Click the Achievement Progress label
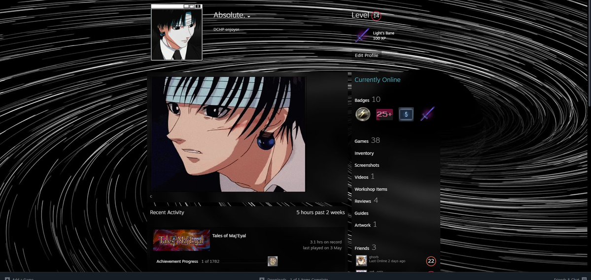The width and height of the screenshot is (591, 280). click(177, 261)
